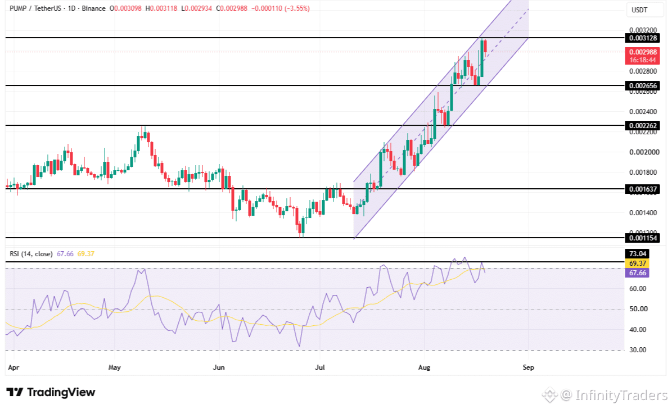The height and width of the screenshot is (409, 672).
Task: Click the Sep time axis label
Action: [529, 367]
